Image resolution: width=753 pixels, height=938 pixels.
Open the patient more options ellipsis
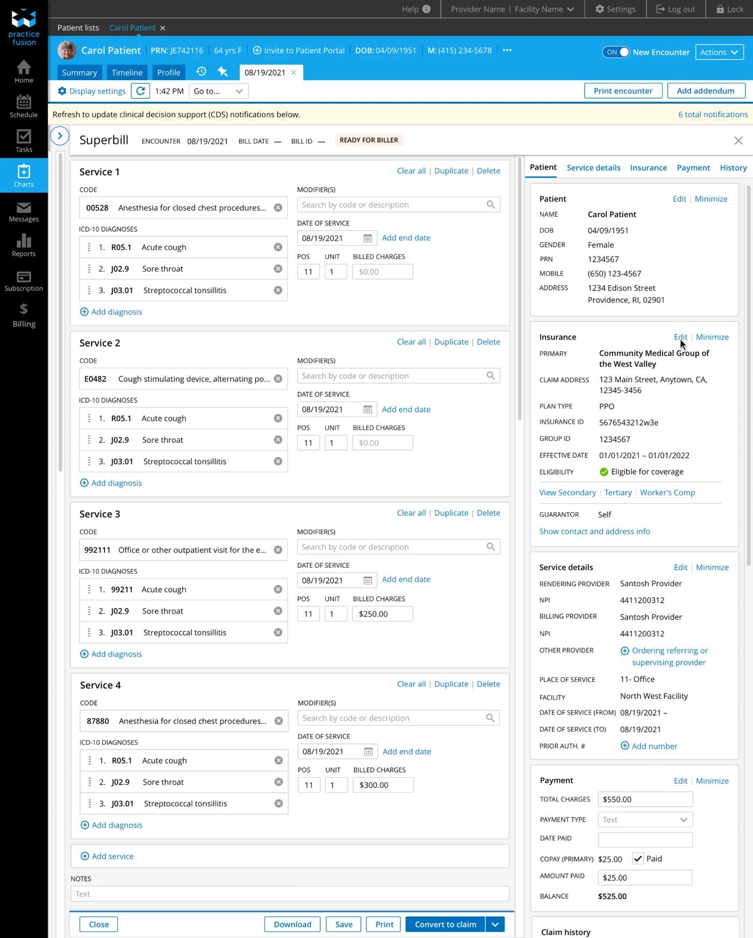(x=507, y=50)
